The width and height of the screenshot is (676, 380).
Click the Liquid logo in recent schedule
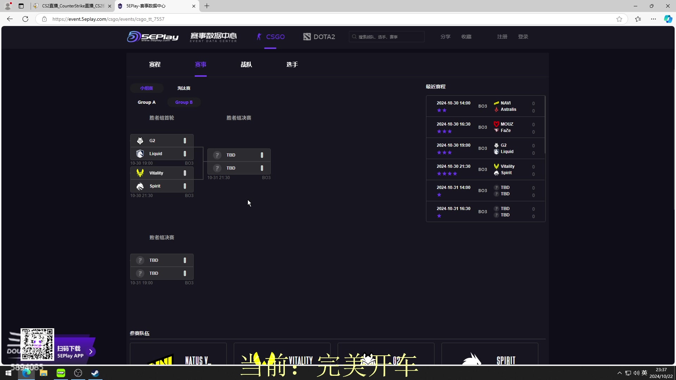pyautogui.click(x=496, y=152)
